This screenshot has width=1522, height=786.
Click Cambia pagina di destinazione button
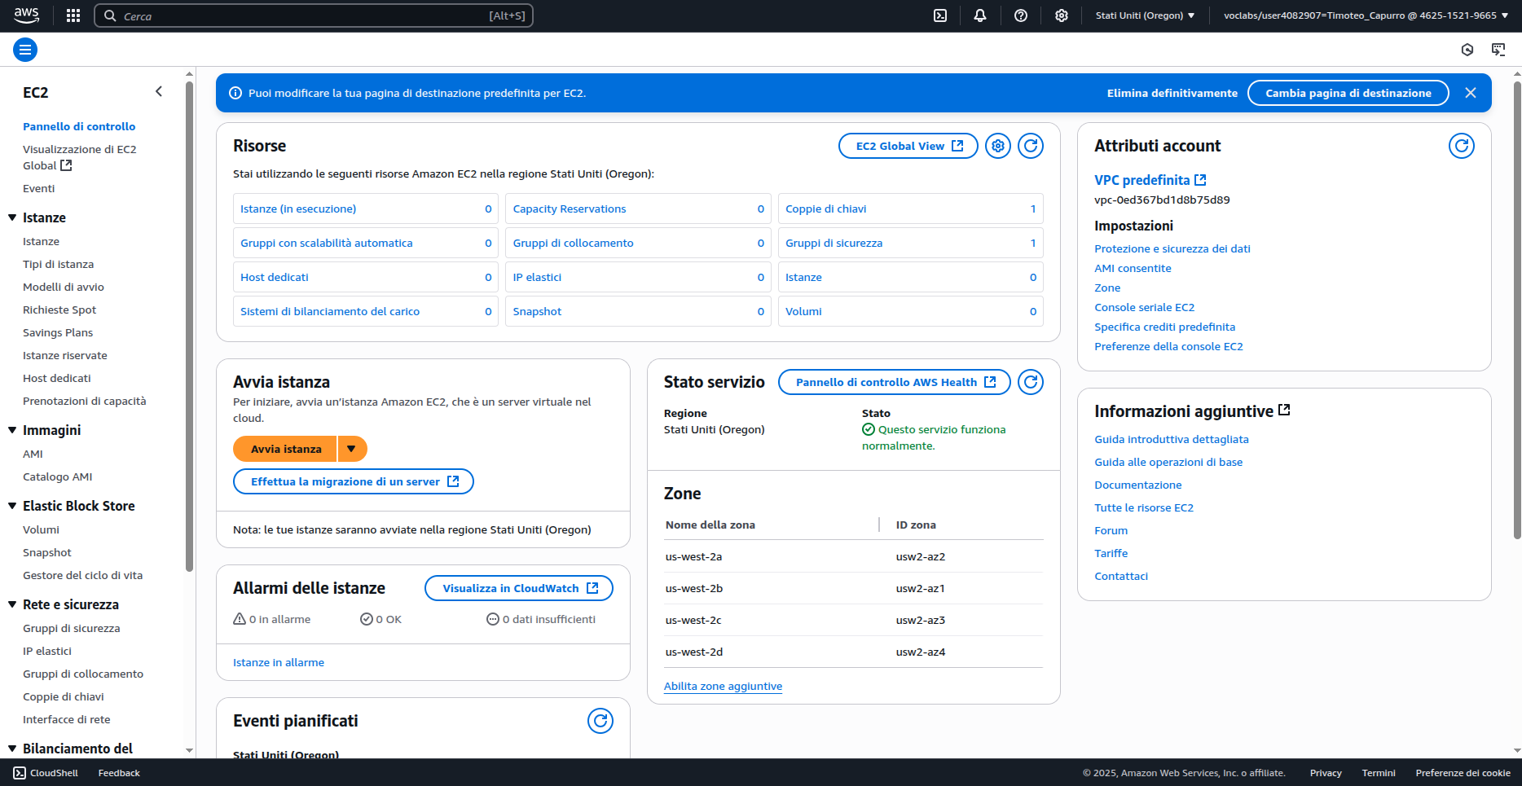(1348, 93)
